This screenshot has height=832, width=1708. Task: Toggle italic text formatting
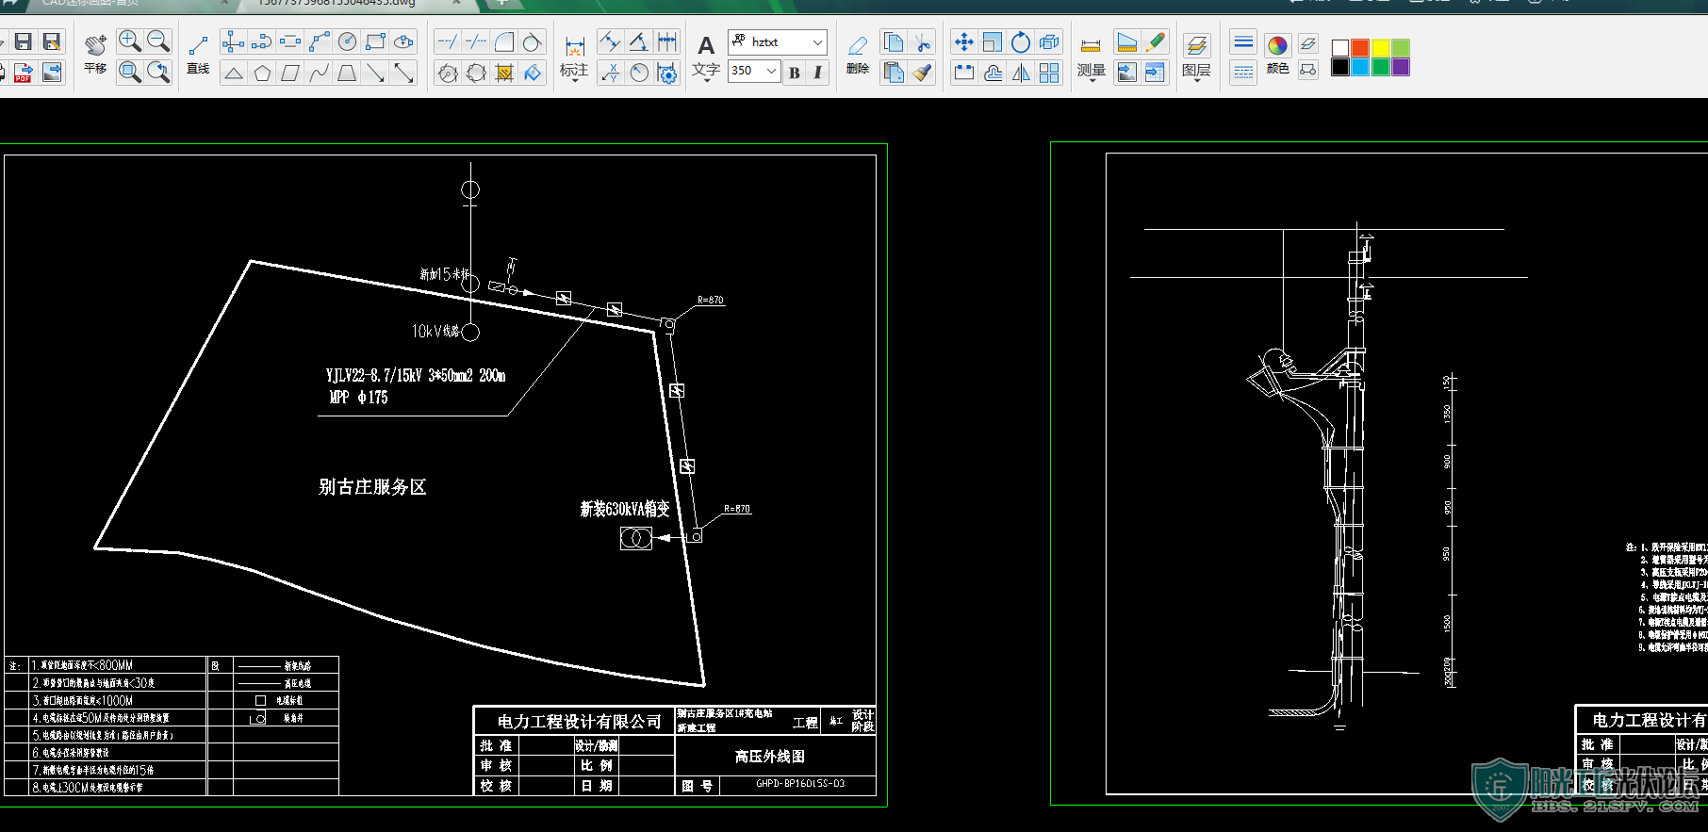817,72
